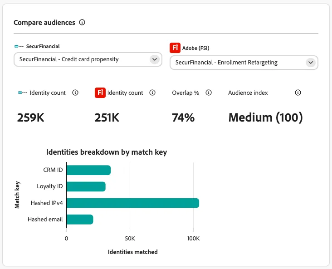
Task: Click the red Adobe (FSI) logo icon
Action: point(175,48)
